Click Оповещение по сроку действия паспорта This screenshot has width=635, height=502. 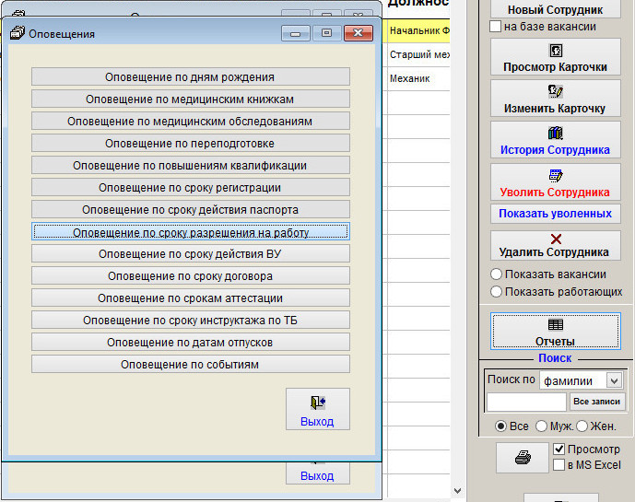pyautogui.click(x=190, y=209)
